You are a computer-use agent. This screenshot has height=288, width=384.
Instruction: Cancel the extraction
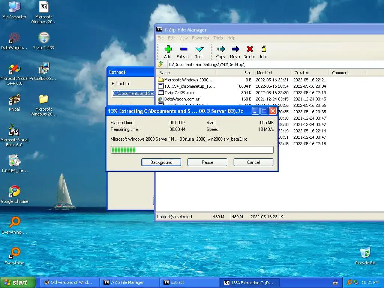(253, 162)
